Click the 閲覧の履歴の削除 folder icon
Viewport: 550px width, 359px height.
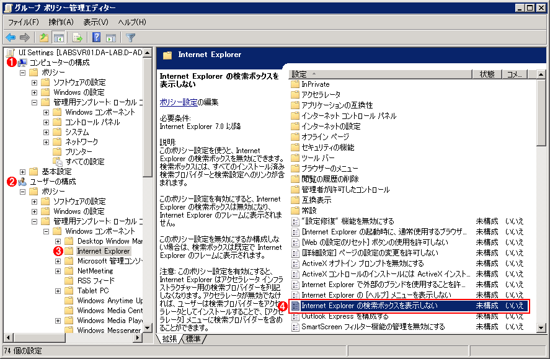click(x=295, y=179)
